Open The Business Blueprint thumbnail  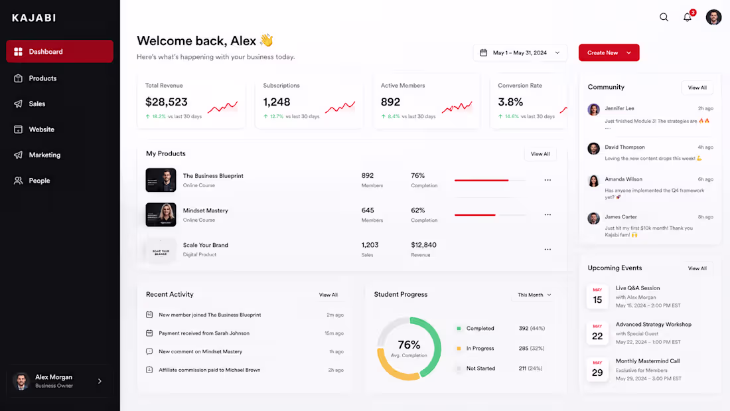click(161, 180)
